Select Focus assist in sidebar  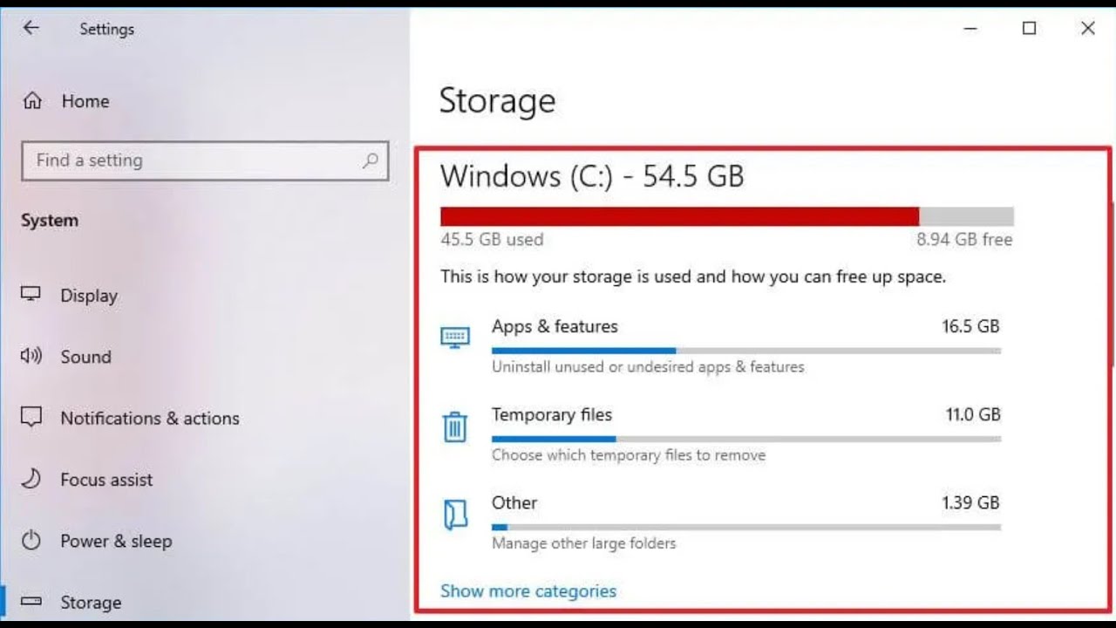(x=106, y=480)
